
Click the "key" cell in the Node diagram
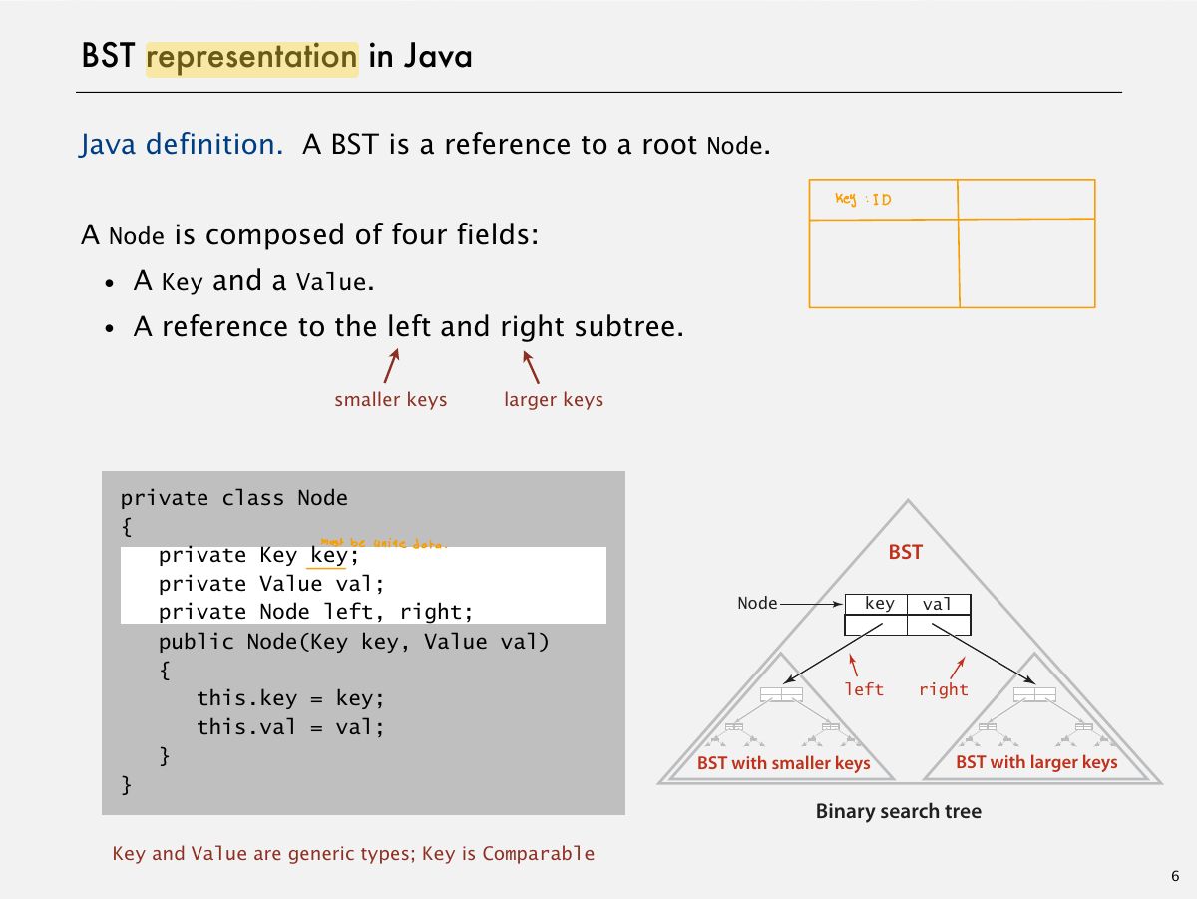[x=877, y=605]
